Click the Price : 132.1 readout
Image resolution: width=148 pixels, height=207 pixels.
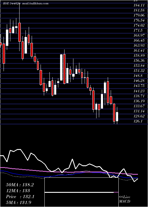pyautogui.click(x=20, y=197)
